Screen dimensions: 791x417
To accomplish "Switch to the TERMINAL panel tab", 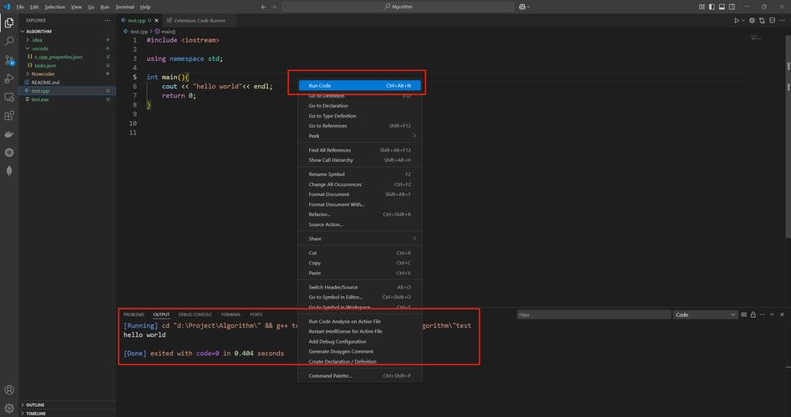I will tap(231, 314).
